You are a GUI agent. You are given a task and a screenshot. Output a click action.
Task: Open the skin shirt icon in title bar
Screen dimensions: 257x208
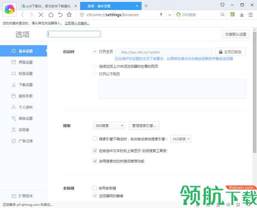click(222, 5)
